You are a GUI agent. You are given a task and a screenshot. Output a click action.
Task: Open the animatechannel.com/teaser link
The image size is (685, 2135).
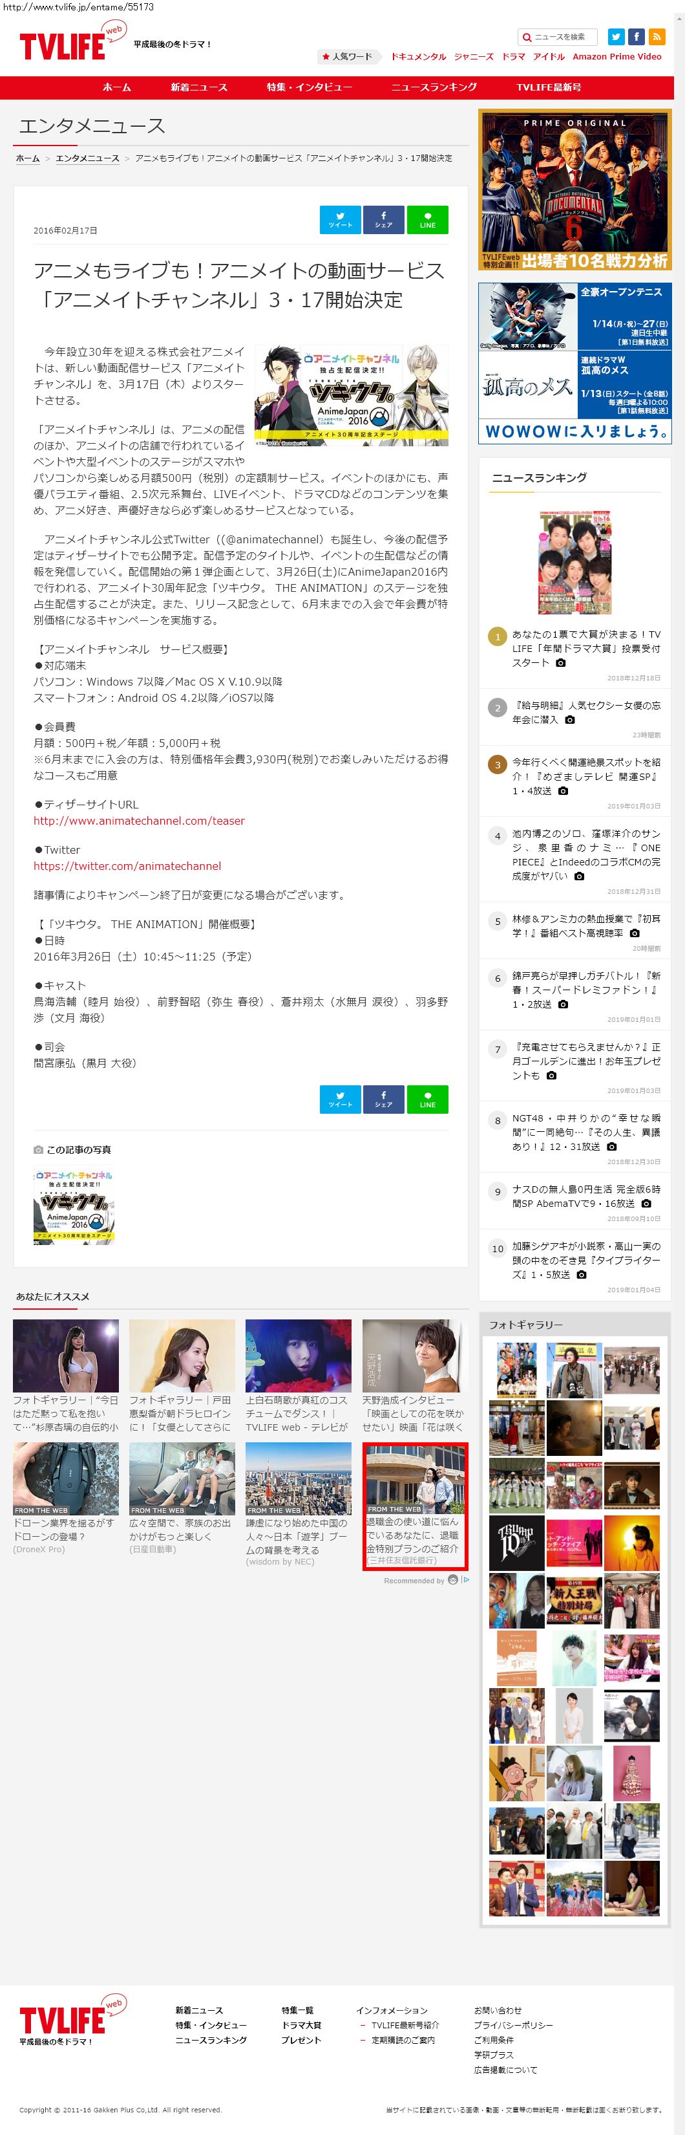[139, 821]
